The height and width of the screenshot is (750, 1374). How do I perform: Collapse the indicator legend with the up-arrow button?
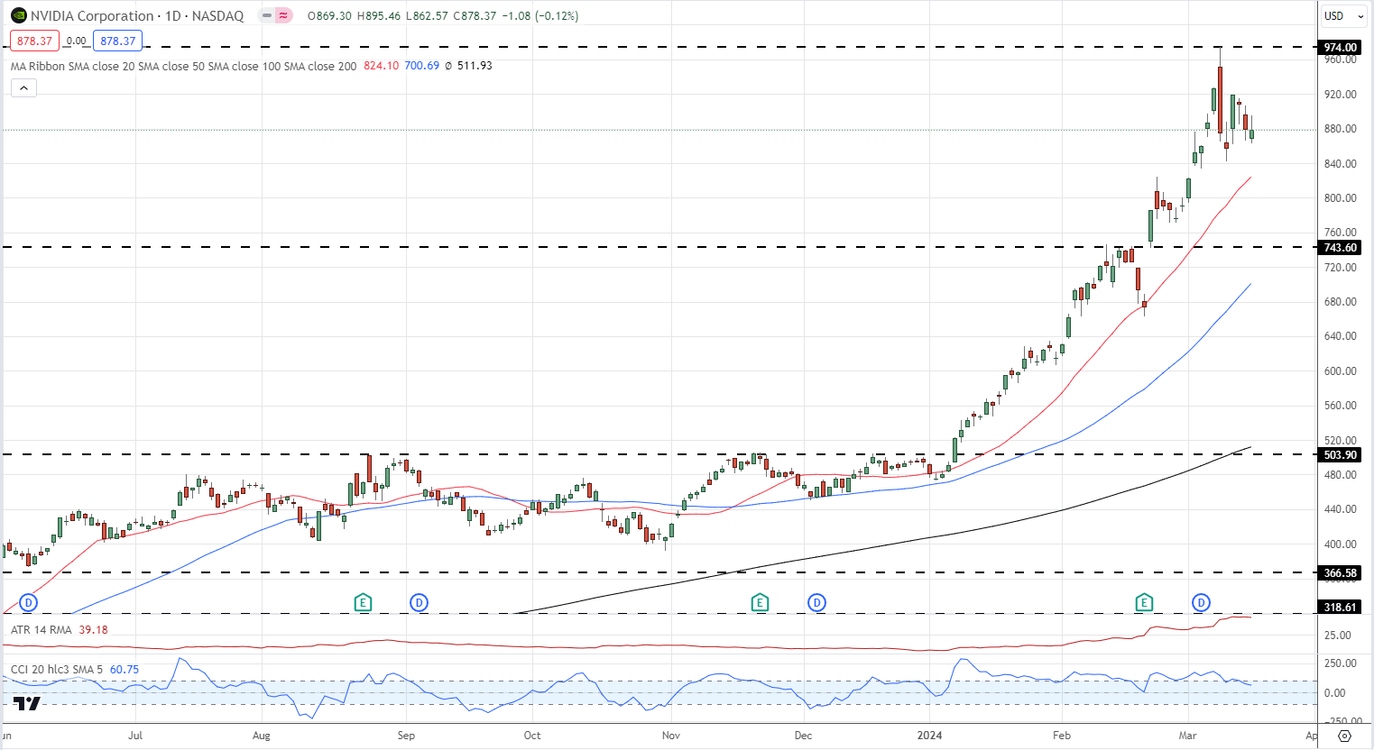pyautogui.click(x=23, y=87)
